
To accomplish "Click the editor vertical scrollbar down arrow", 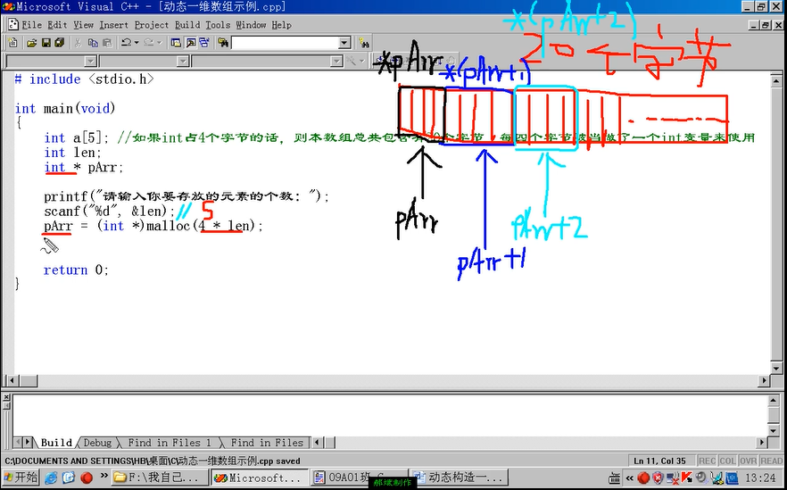I will pyautogui.click(x=776, y=368).
